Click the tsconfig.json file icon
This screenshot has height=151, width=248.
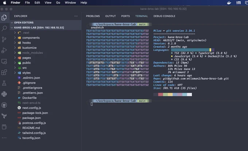point(19,138)
